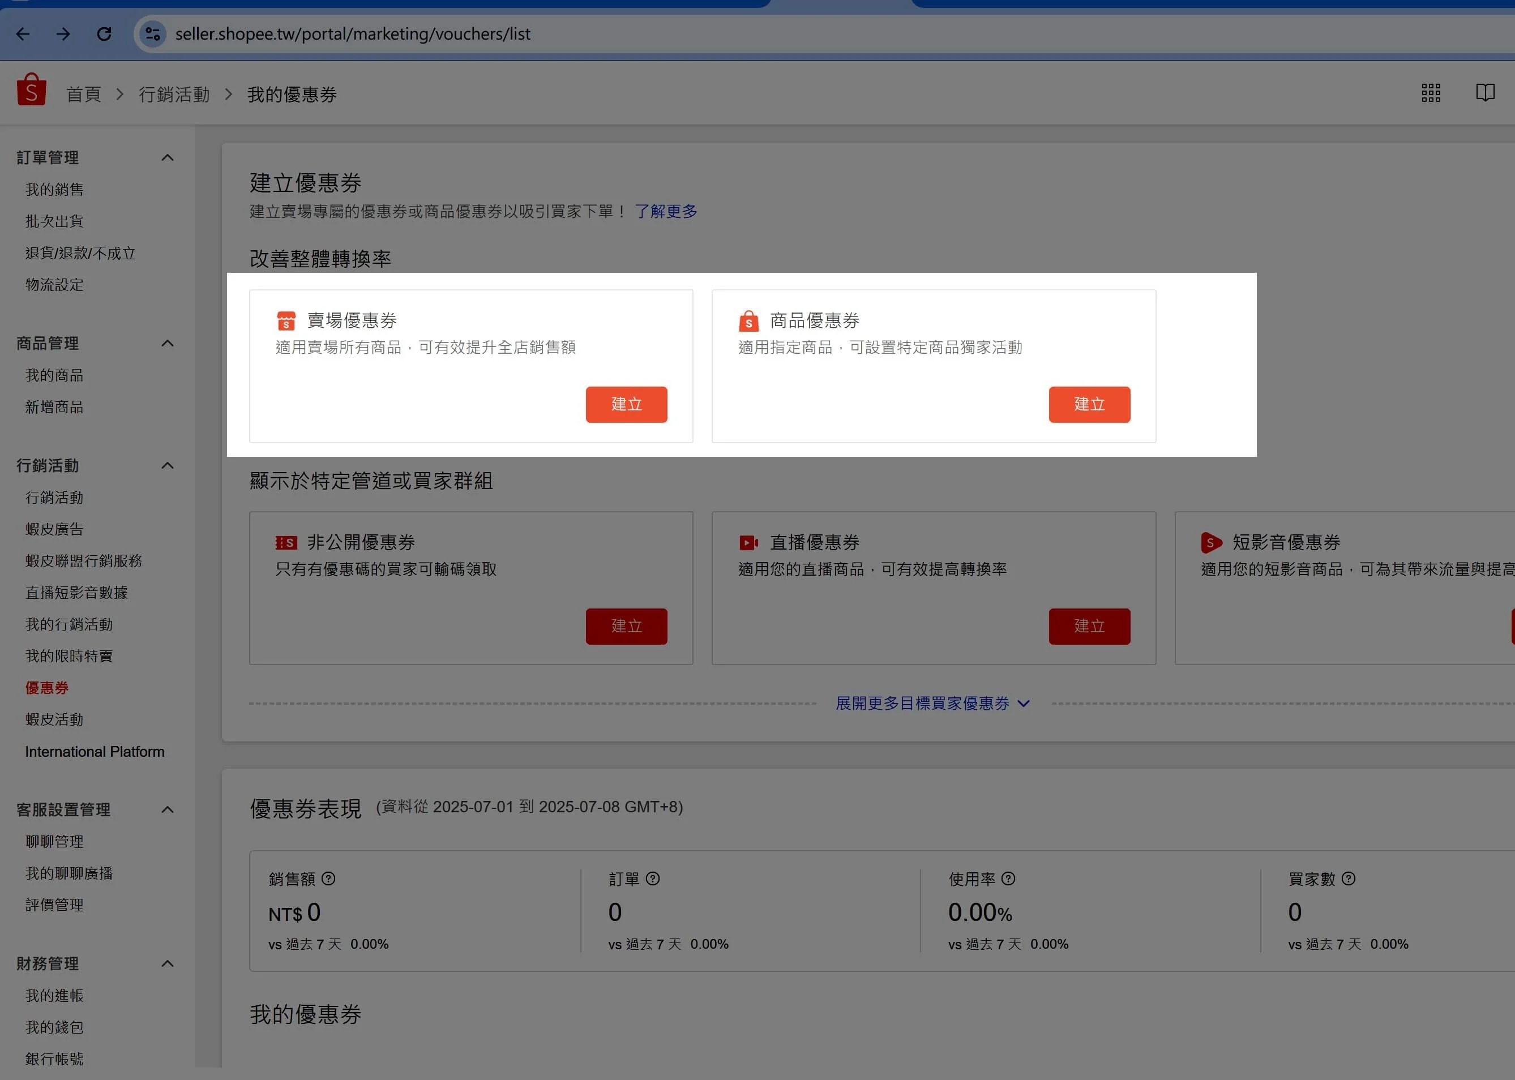1515x1080 pixels.
Task: Select 優惠券 in sidebar
Action: [47, 688]
